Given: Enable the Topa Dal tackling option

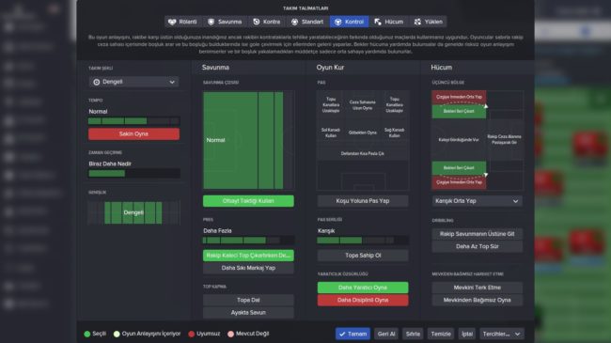Looking at the screenshot, I should [248, 300].
